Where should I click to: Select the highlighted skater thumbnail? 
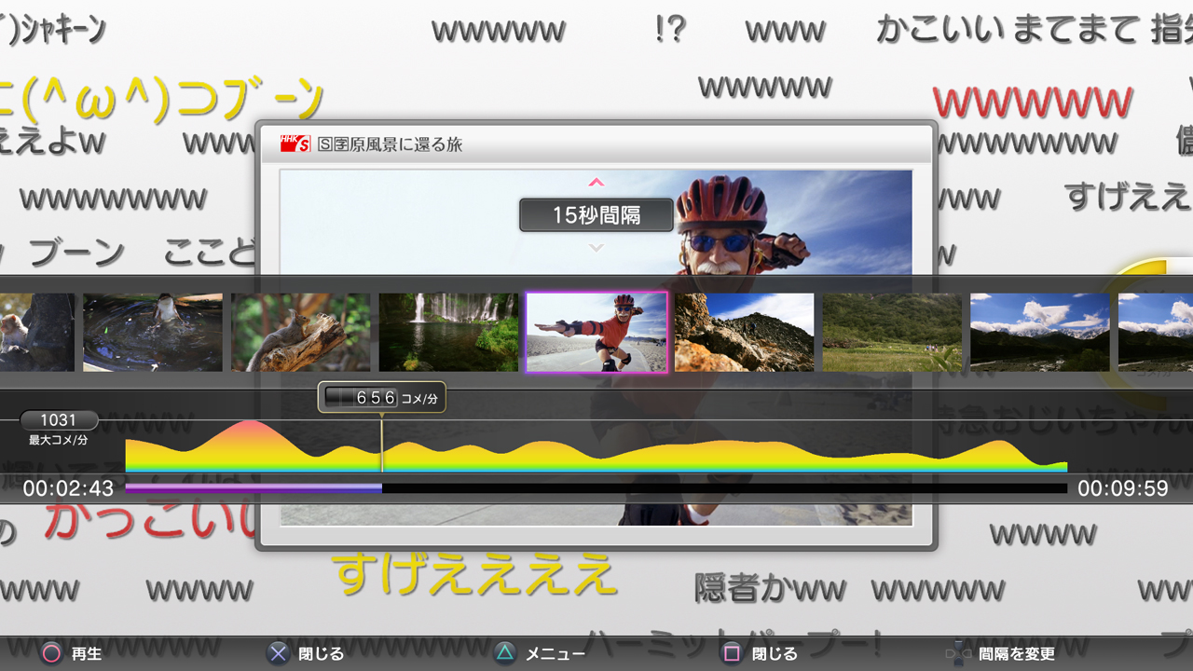[x=596, y=333]
